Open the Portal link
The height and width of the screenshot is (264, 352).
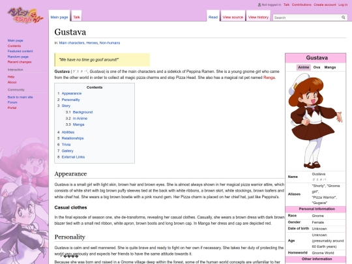[12, 108]
